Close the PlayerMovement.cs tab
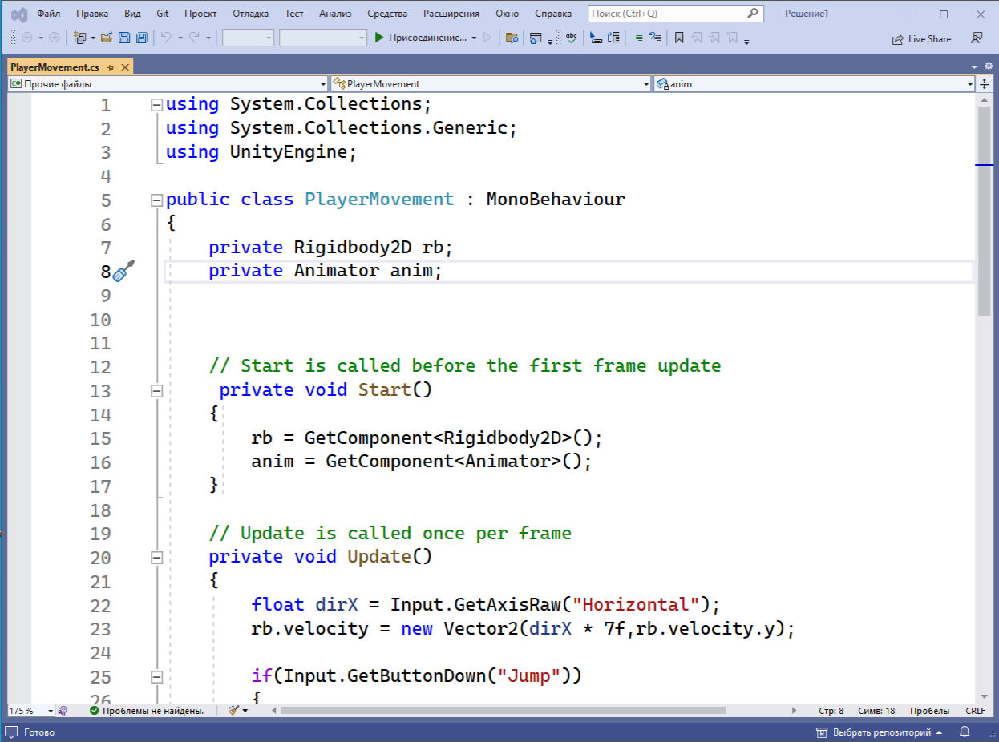999x742 pixels. [x=124, y=67]
